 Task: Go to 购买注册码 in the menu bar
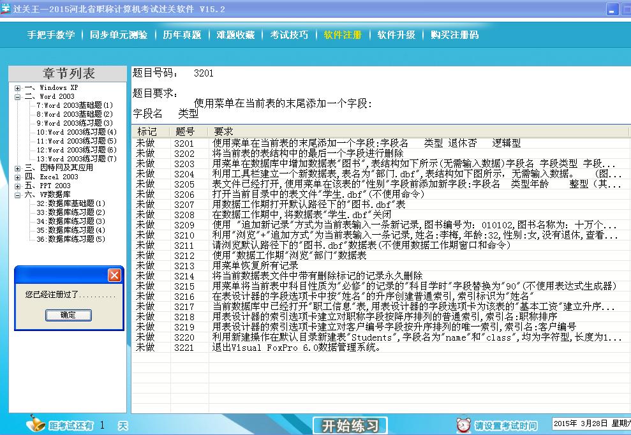tap(454, 35)
